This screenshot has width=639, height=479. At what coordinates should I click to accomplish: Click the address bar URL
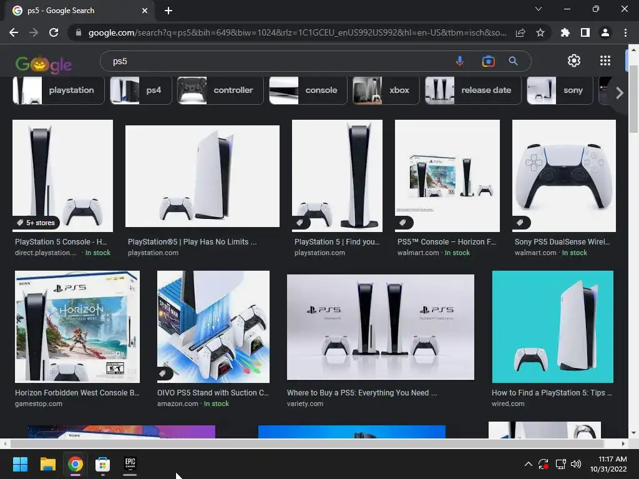pyautogui.click(x=298, y=32)
